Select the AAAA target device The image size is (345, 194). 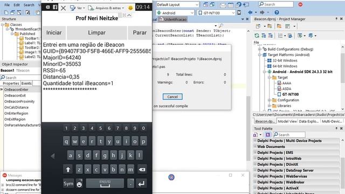click(284, 83)
